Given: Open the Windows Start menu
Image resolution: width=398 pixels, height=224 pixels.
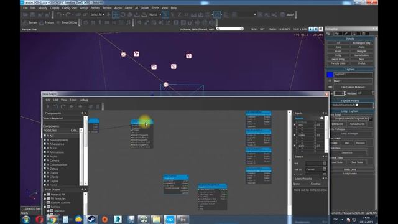Looking at the screenshot, I should coord(26,219).
